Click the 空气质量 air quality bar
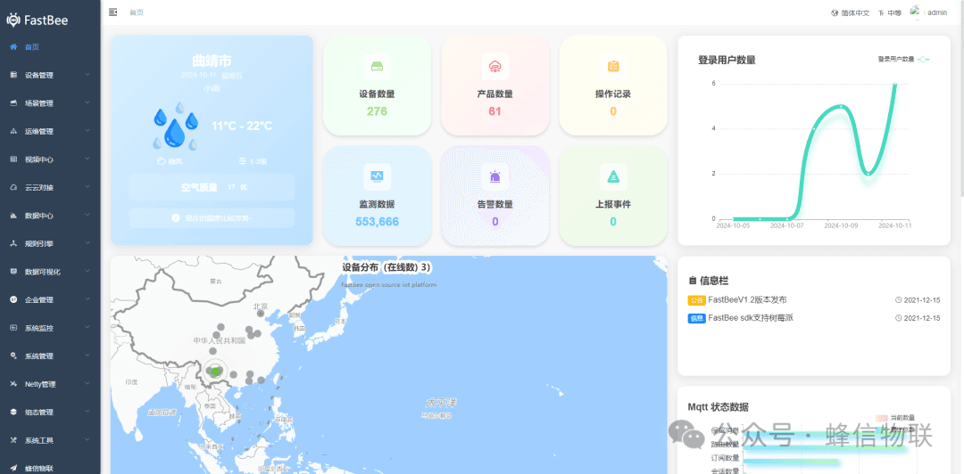Screen dimensions: 964x474 (x=212, y=187)
